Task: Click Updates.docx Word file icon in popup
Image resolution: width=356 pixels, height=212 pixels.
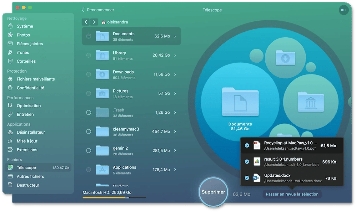Action: click(256, 178)
